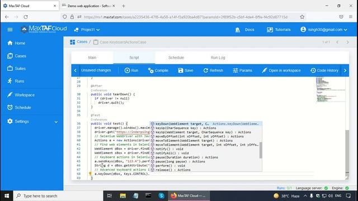Switch to the Run Log tab
The image size is (358, 201).
coord(218,58)
